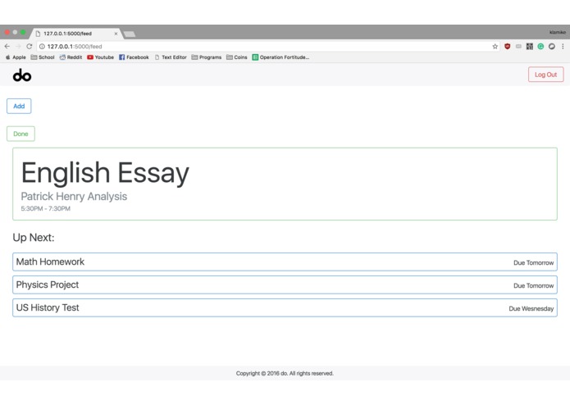Open the Math Homework task row

coord(285,262)
